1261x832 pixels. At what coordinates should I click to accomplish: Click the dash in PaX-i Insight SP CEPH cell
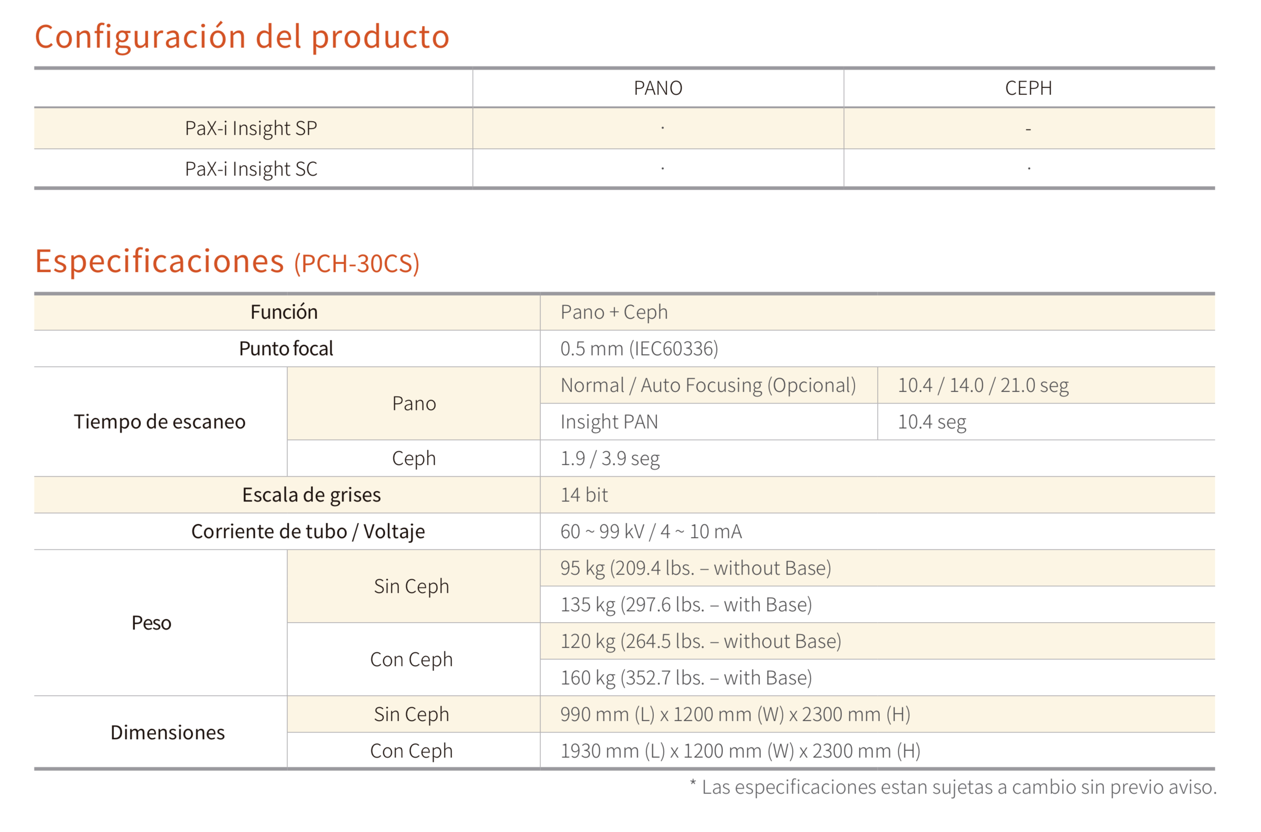1029,129
